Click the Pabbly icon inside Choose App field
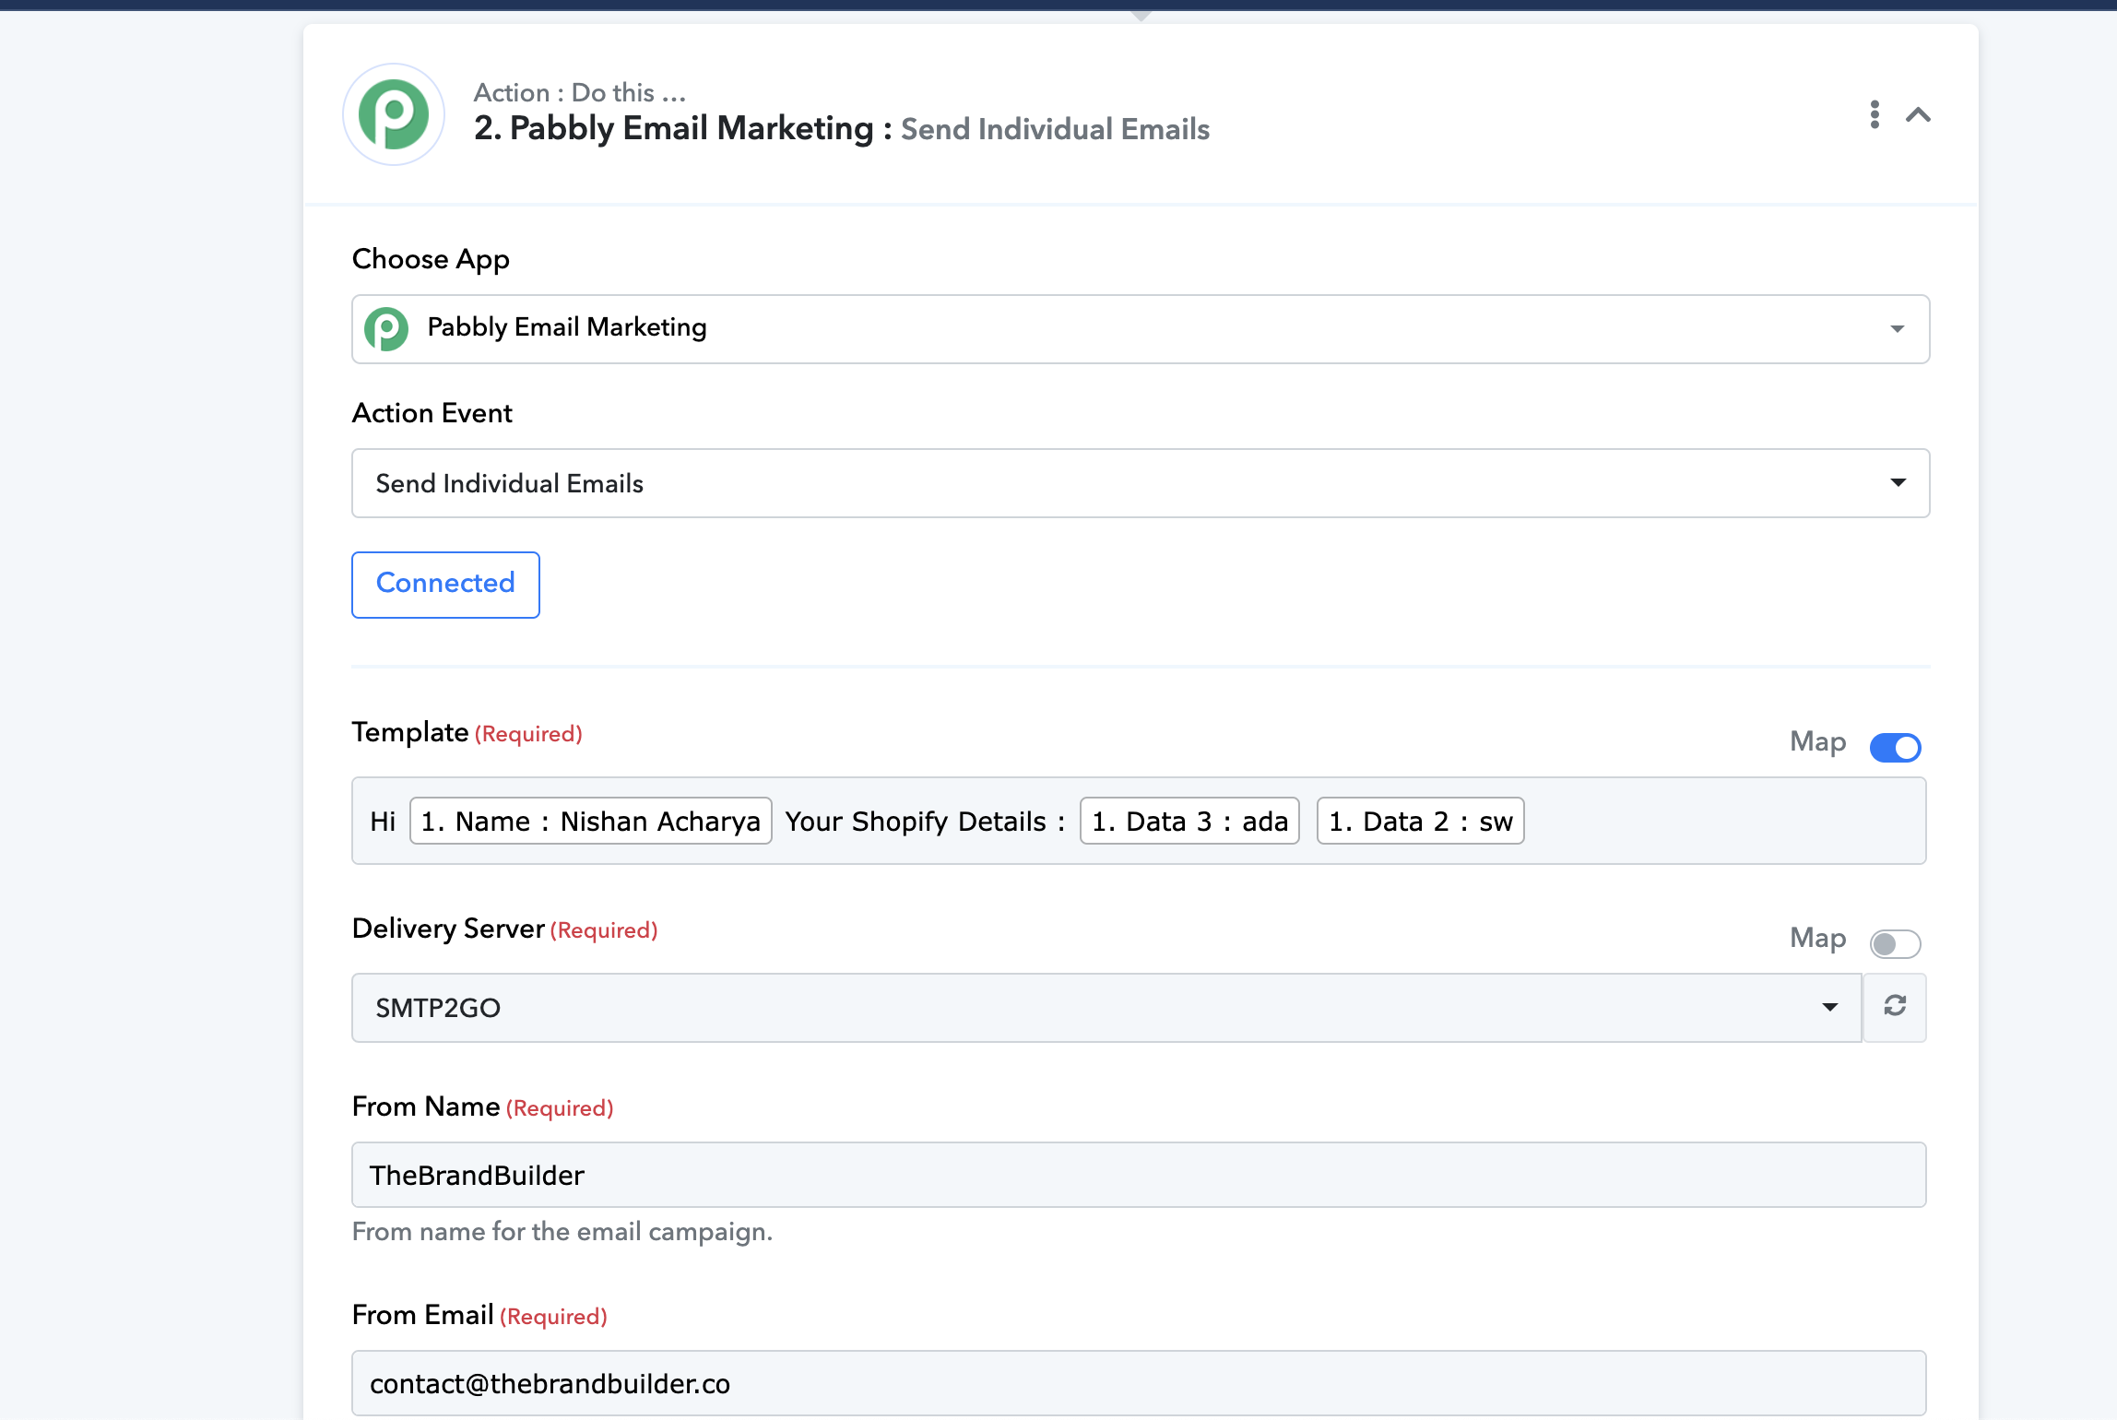 click(386, 328)
